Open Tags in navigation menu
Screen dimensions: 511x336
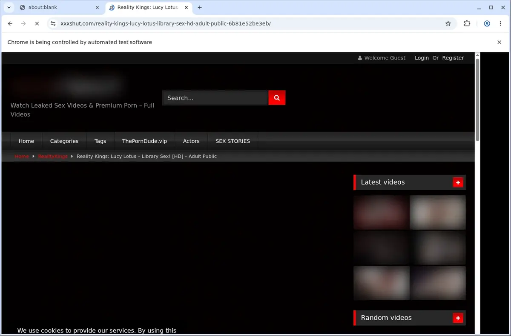point(100,141)
